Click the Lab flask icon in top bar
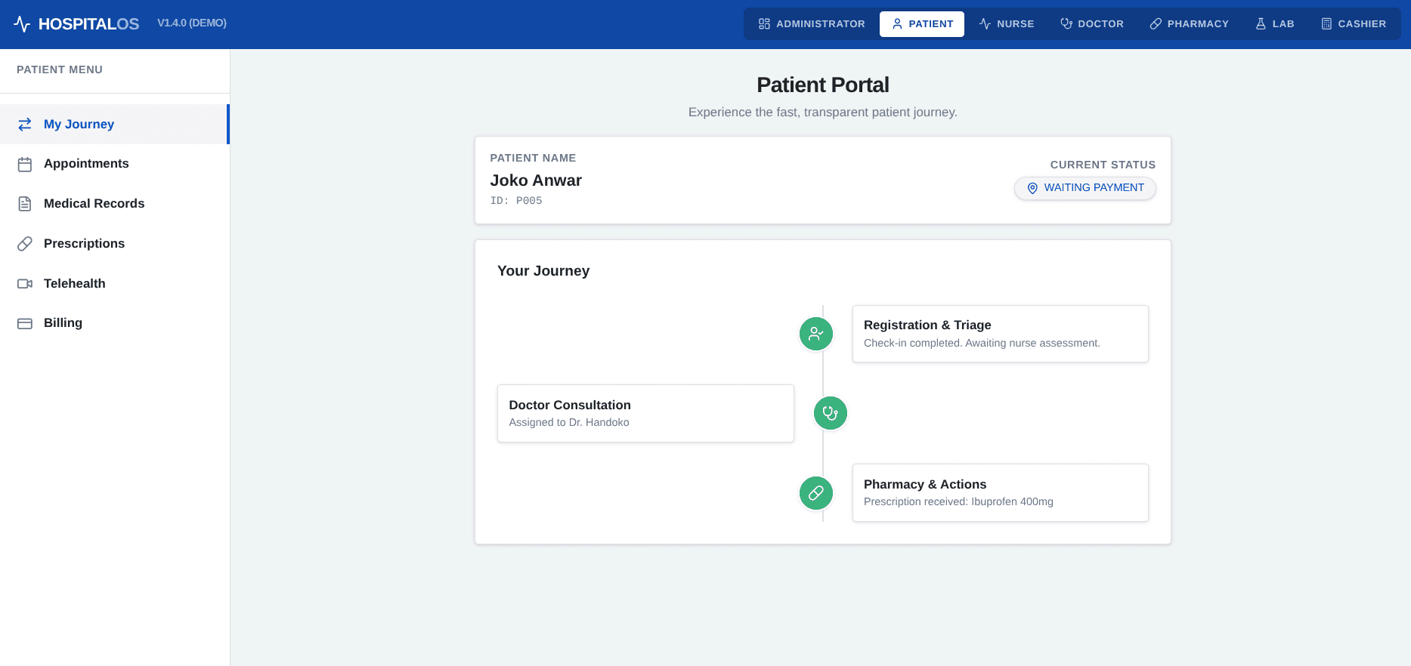Viewport: 1411px width, 666px height. click(x=1261, y=24)
